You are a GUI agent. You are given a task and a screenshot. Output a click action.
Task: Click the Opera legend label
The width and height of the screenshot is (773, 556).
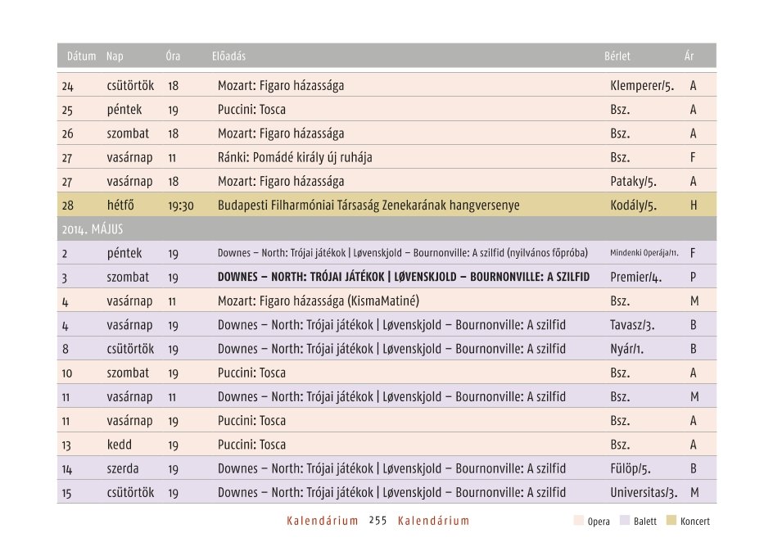[599, 522]
